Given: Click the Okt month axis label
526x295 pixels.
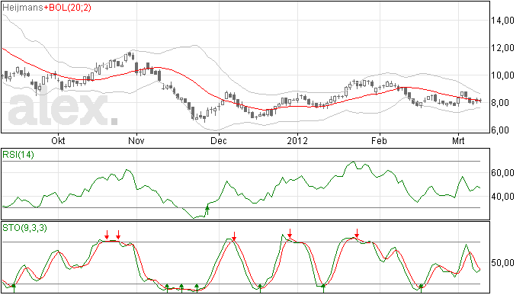Looking at the screenshot, I should point(58,140).
